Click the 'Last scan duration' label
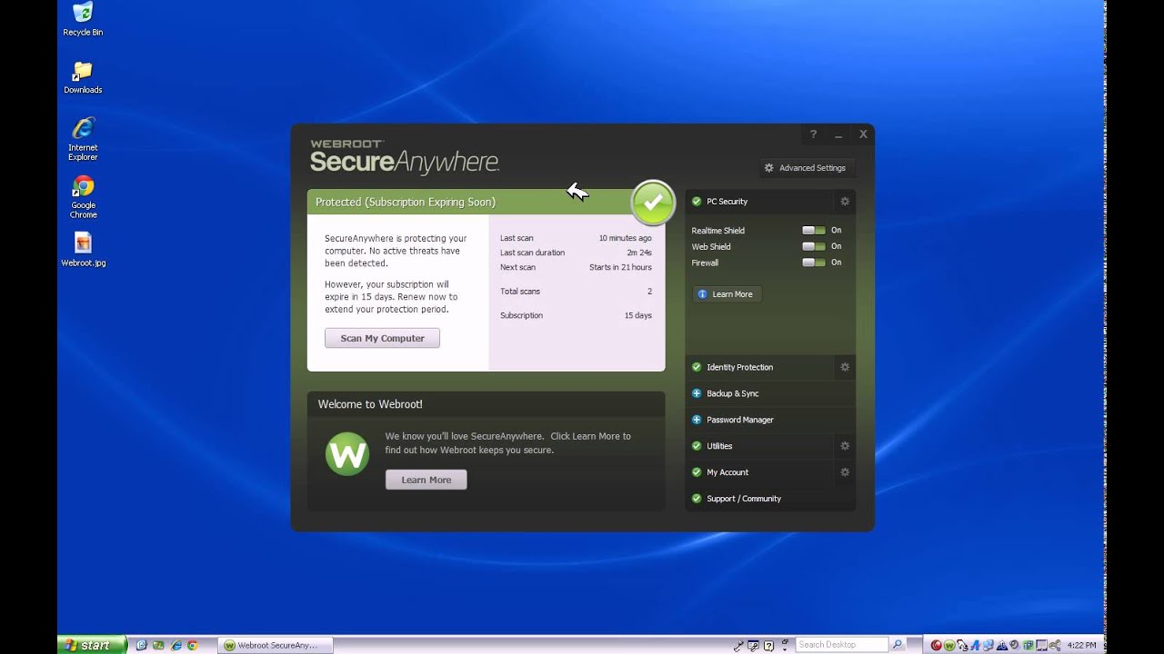This screenshot has width=1164, height=654. 532,253
